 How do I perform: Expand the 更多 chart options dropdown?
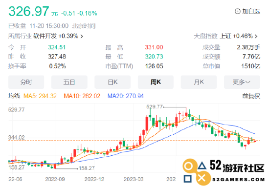click(x=242, y=82)
